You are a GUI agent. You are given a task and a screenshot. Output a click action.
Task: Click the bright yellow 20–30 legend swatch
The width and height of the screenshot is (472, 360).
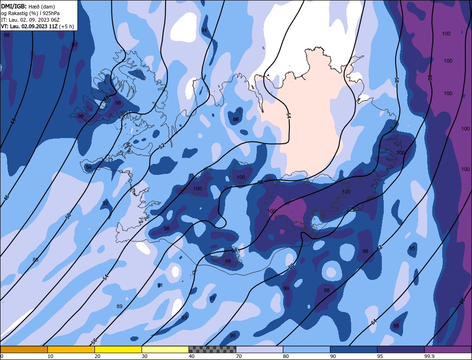[118, 349]
